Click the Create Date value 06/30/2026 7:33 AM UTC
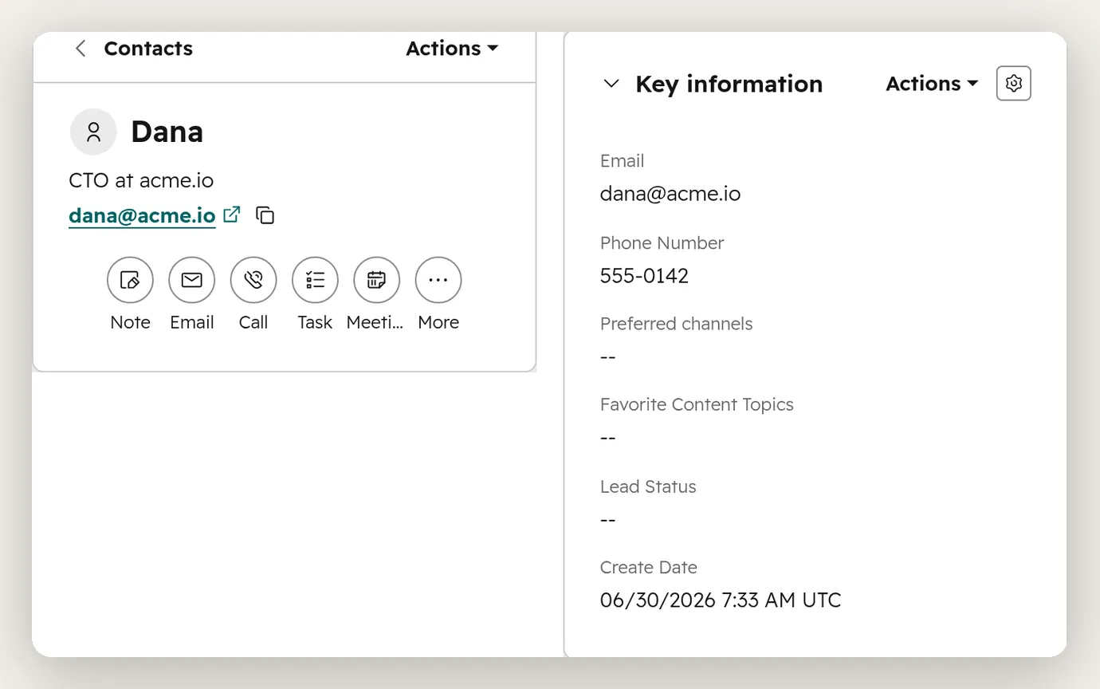Image resolution: width=1100 pixels, height=689 pixels. pyautogui.click(x=721, y=600)
